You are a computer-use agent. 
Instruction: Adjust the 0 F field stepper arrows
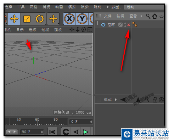coord(91,122)
